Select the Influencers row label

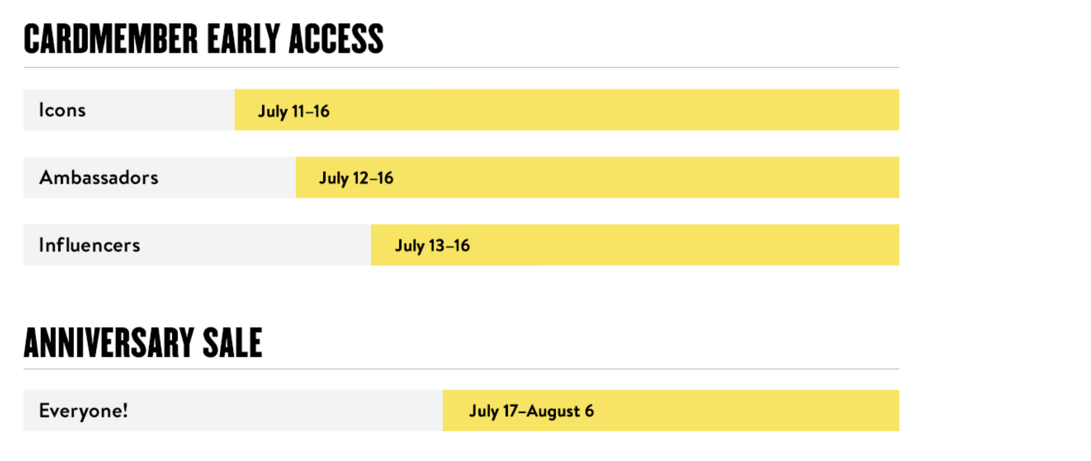(90, 245)
